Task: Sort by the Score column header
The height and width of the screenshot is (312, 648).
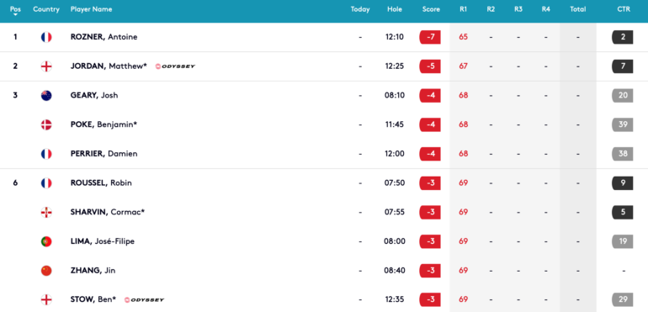Action: (x=431, y=9)
